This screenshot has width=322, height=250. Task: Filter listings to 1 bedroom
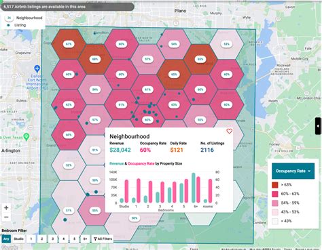[x=31, y=239]
